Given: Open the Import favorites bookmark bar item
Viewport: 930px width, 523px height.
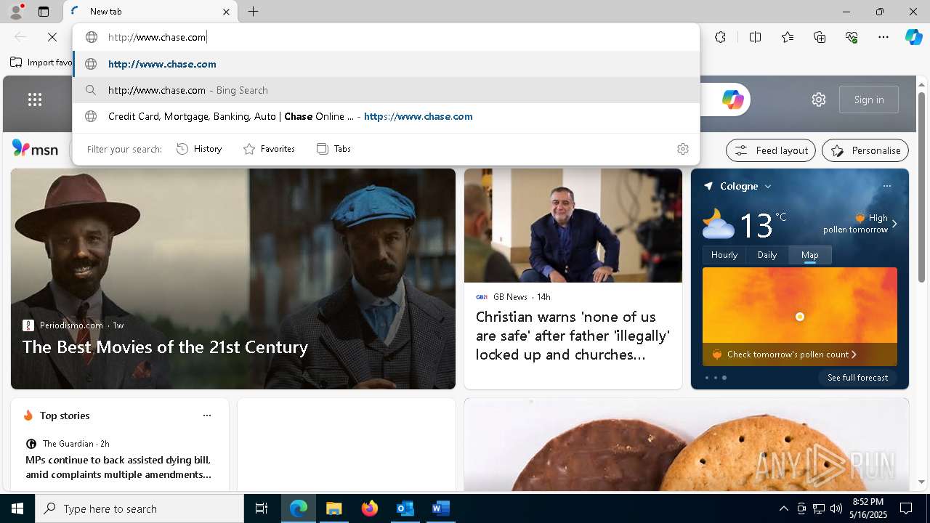Looking at the screenshot, I should [x=41, y=62].
